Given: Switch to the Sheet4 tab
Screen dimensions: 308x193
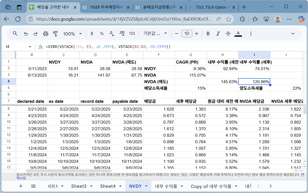Looking at the screenshot, I should click(x=108, y=186).
